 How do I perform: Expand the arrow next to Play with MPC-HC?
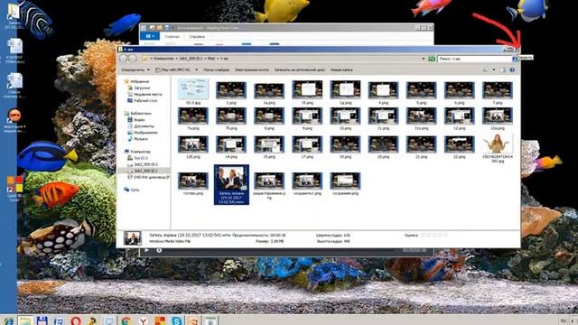pos(197,70)
